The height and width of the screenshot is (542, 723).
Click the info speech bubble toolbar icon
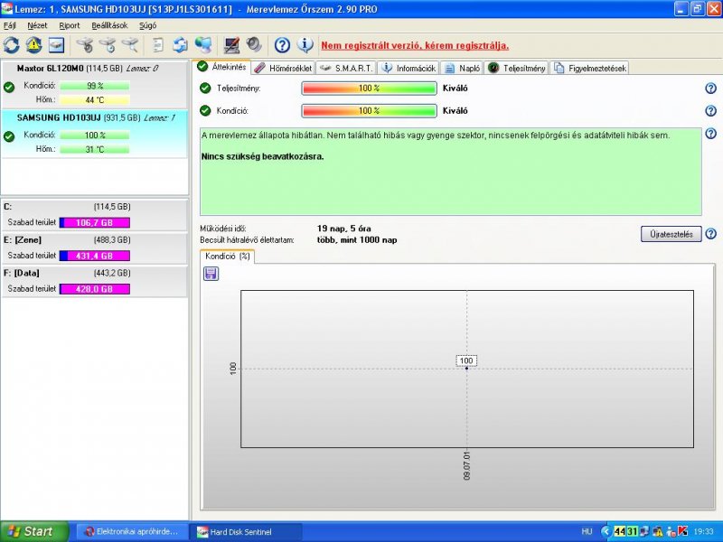(x=305, y=45)
